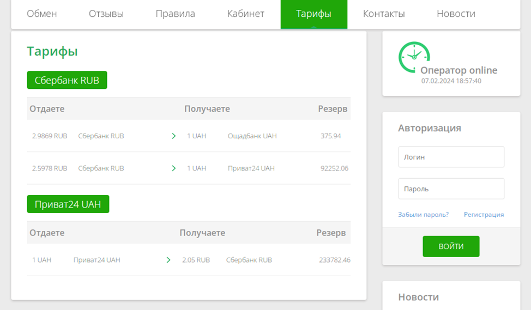The image size is (531, 310).
Task: Select the Ощадбанк UAH rate row text
Action: [252, 136]
